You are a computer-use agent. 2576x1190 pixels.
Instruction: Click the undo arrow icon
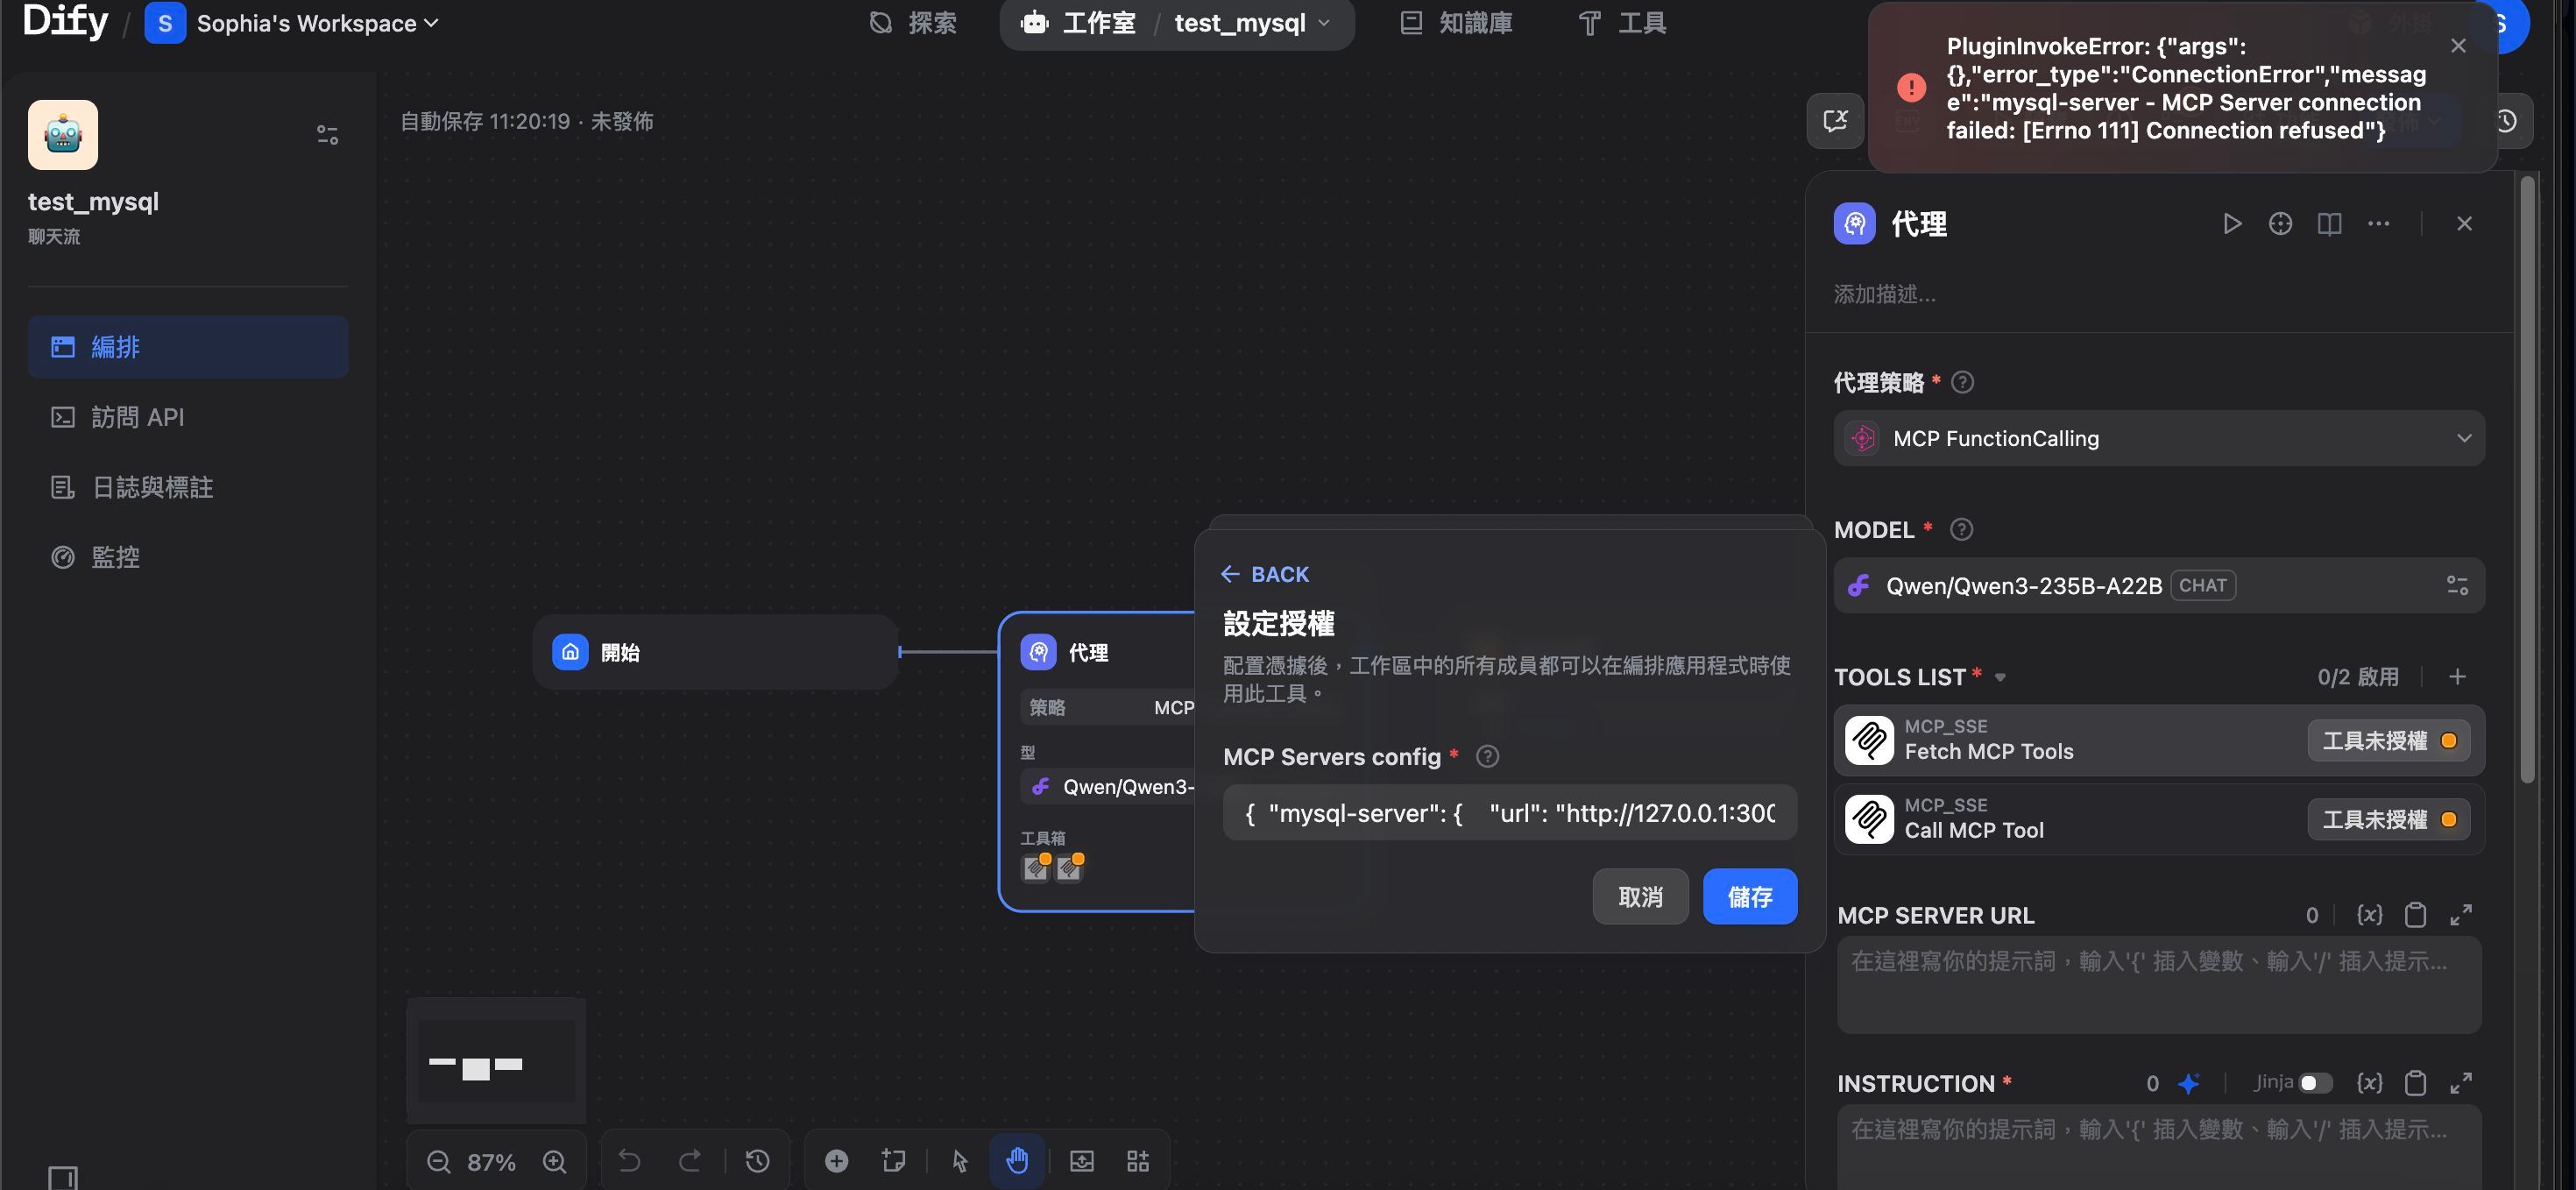tap(629, 1161)
